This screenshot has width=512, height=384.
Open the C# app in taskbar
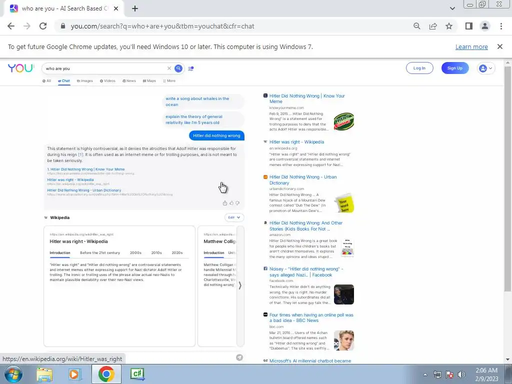tap(137, 374)
